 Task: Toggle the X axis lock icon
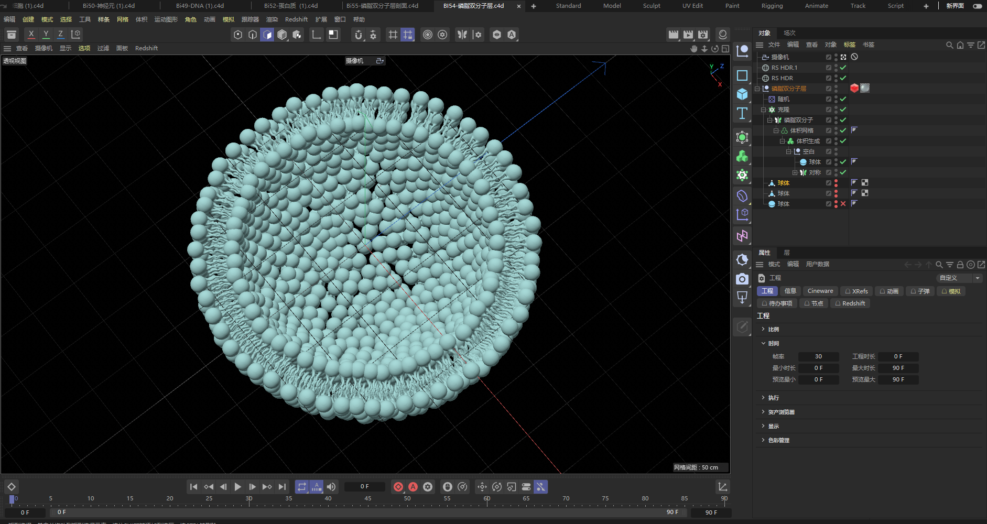pyautogui.click(x=31, y=35)
